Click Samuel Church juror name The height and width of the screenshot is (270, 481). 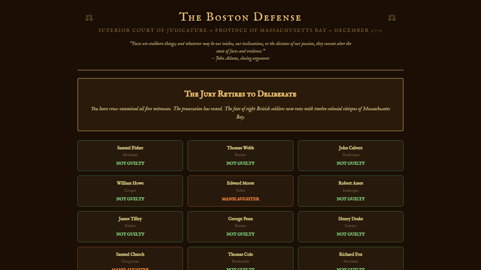point(130,254)
